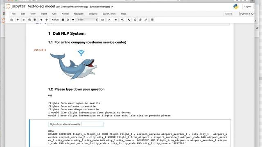Open the File menu
Screen dimensions: 262x147
click(14, 13)
